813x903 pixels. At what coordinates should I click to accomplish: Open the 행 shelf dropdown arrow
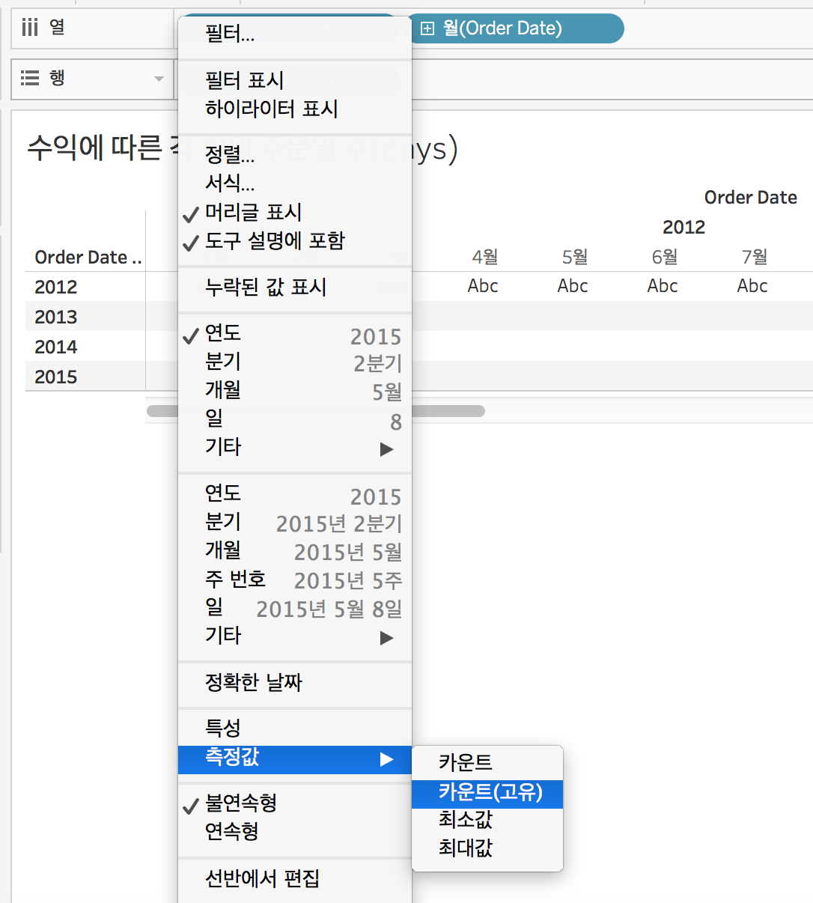[159, 79]
